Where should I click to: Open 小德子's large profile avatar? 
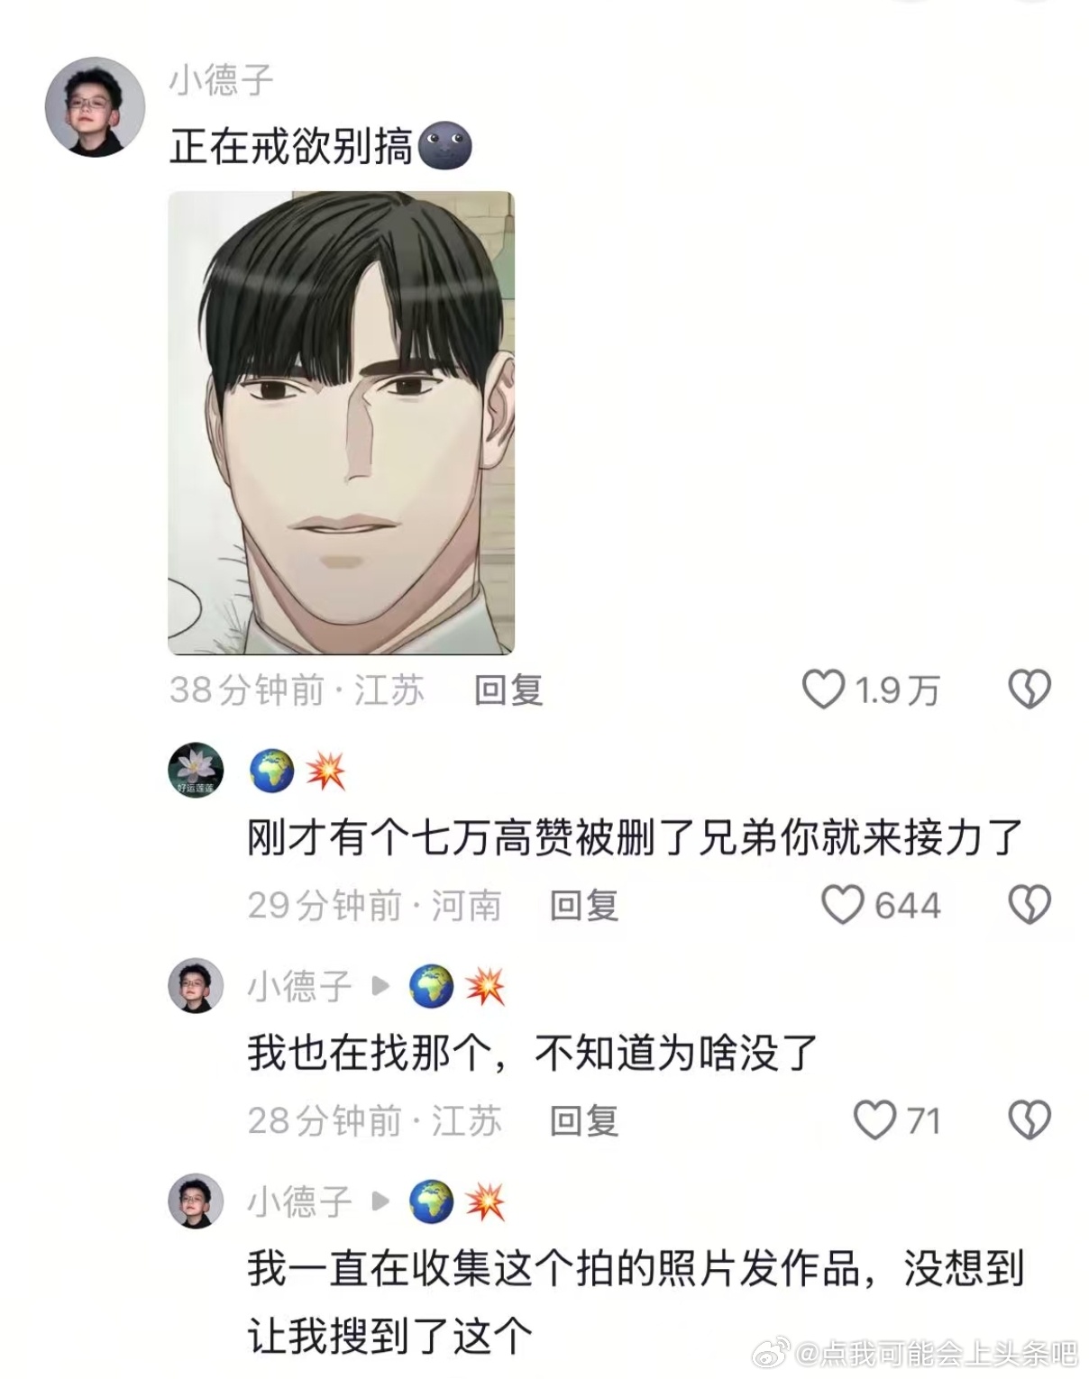(x=95, y=107)
